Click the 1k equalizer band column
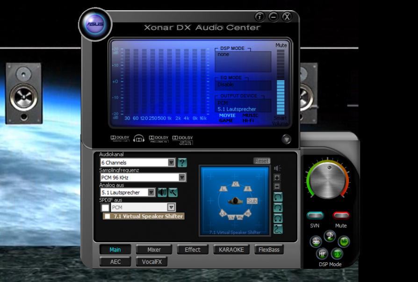 (169, 82)
